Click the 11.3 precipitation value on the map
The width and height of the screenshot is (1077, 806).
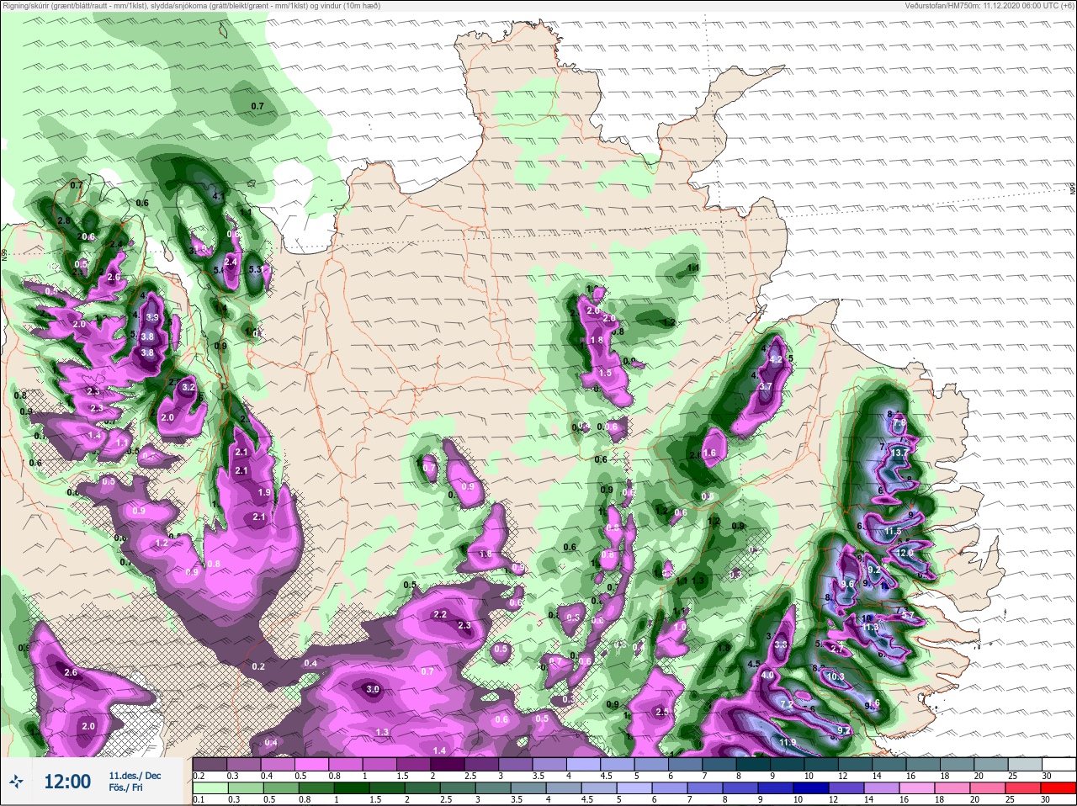click(870, 627)
